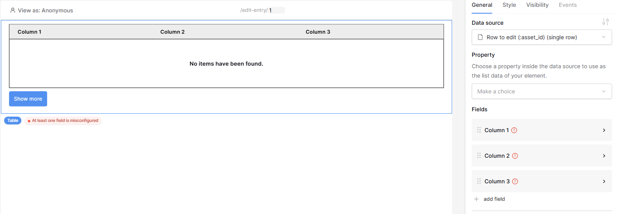618x214 pixels.
Task: Click the page parameter input in URL path
Action: (276, 10)
